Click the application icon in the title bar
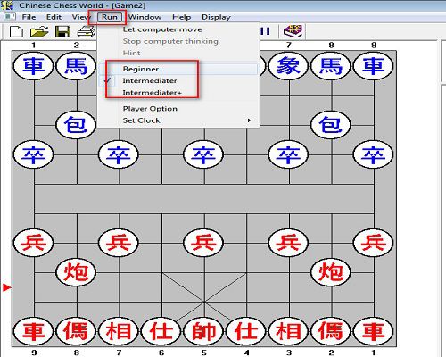Viewport: 446px width, 357px height. 7,5
